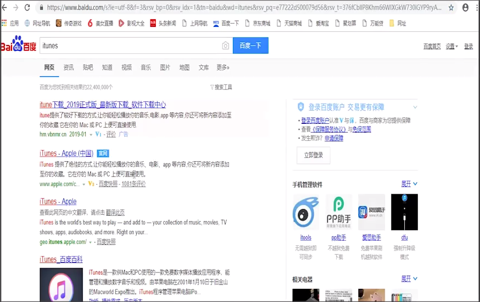Bookmark this page with the star icon
480x302 pixels.
point(451,8)
